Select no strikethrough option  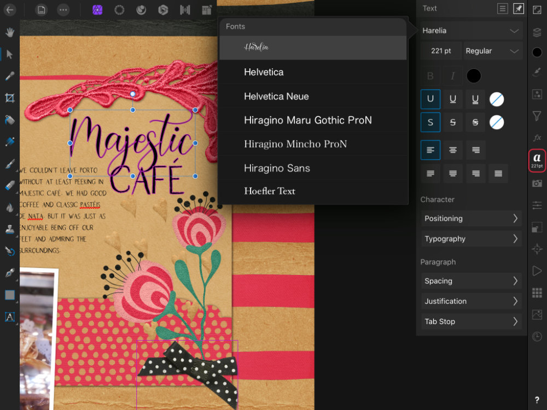pos(430,122)
